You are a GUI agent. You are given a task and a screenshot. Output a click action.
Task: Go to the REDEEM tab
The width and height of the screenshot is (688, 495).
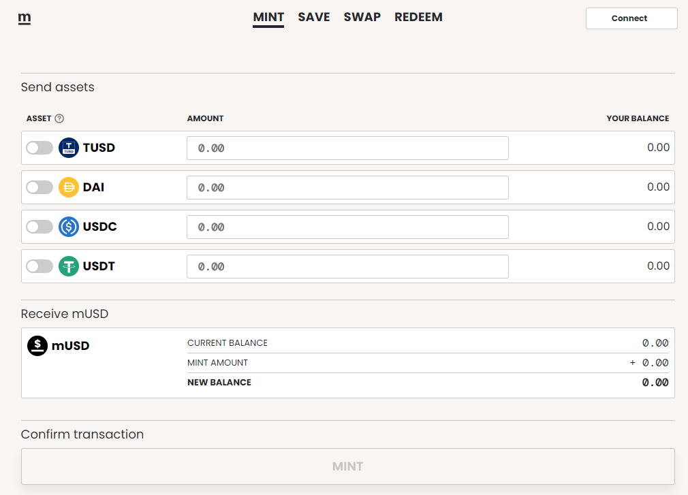418,17
